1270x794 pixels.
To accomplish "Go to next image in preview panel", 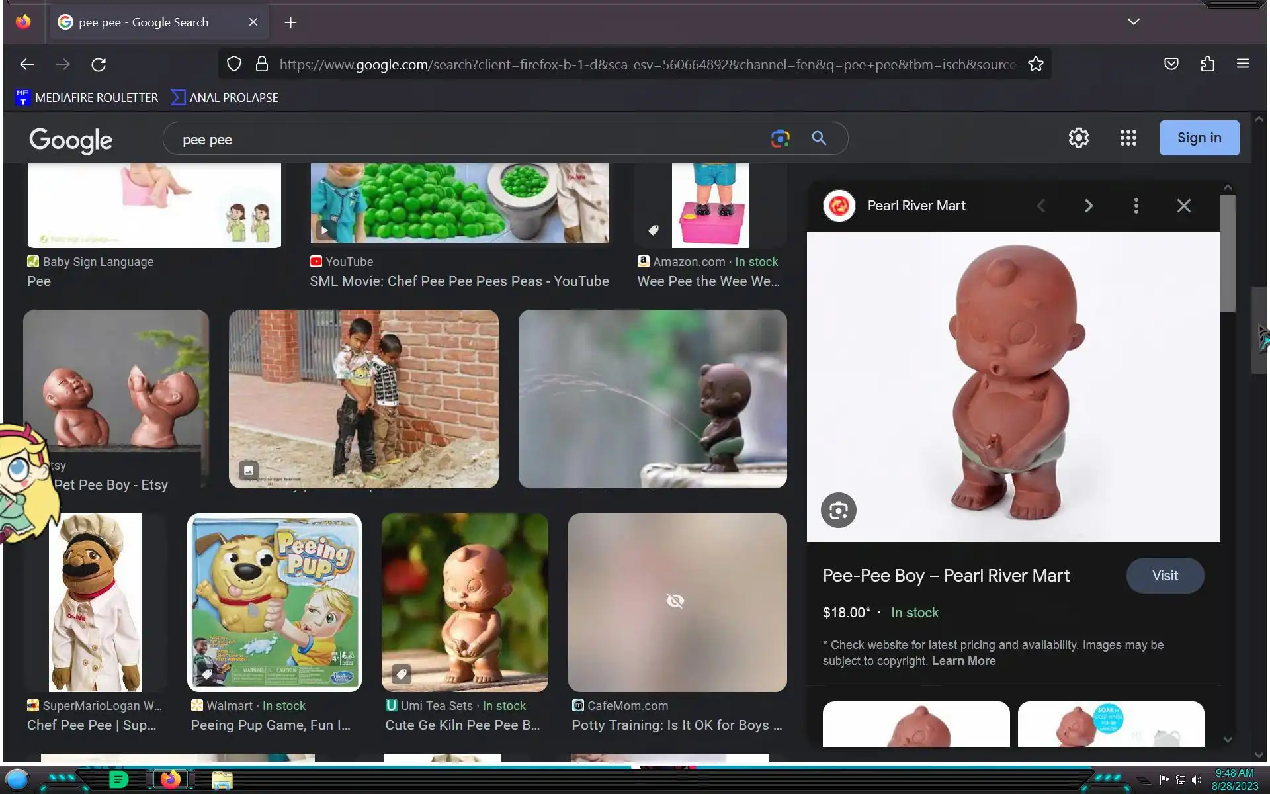I will 1088,206.
